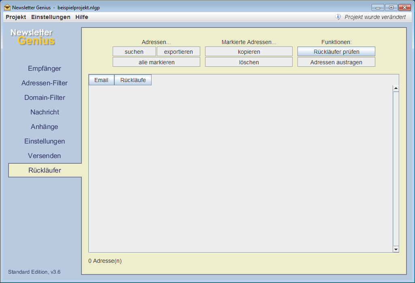The width and height of the screenshot is (415, 283).
Task: Click the '0 Adresse(n)' count label
Action: click(105, 261)
